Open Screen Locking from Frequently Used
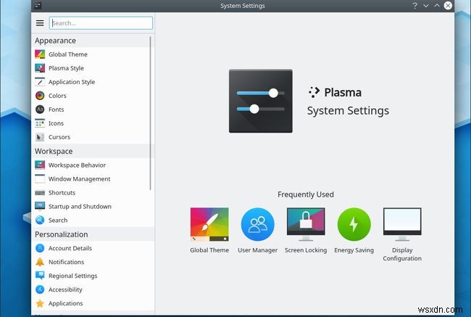This screenshot has height=317, width=471. coord(306,231)
